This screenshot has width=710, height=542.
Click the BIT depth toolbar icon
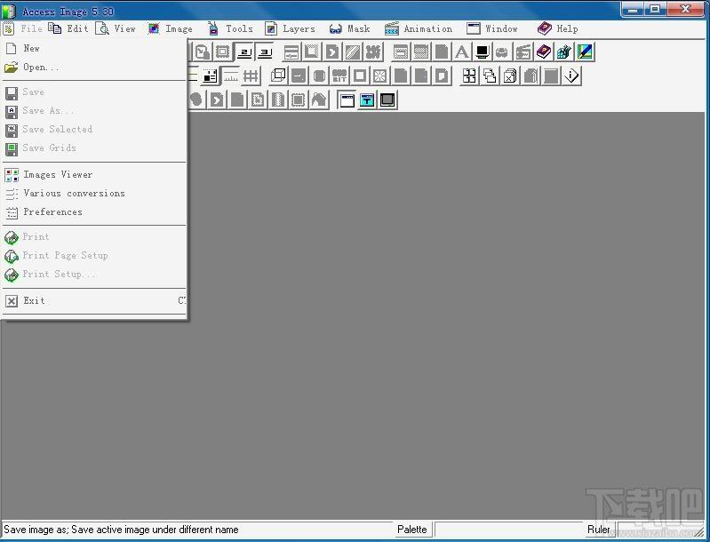pos(339,76)
